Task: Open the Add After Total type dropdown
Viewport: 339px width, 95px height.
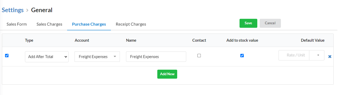Action: coord(47,56)
